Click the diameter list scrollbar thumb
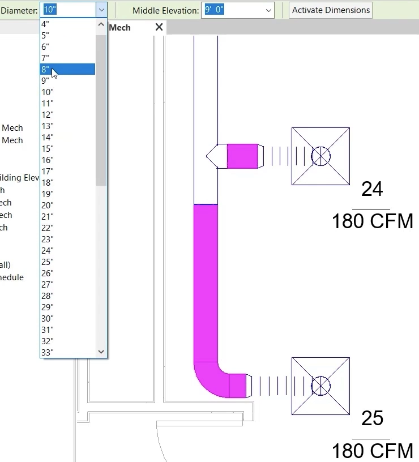Screen dimensions: 419x462 point(101,110)
